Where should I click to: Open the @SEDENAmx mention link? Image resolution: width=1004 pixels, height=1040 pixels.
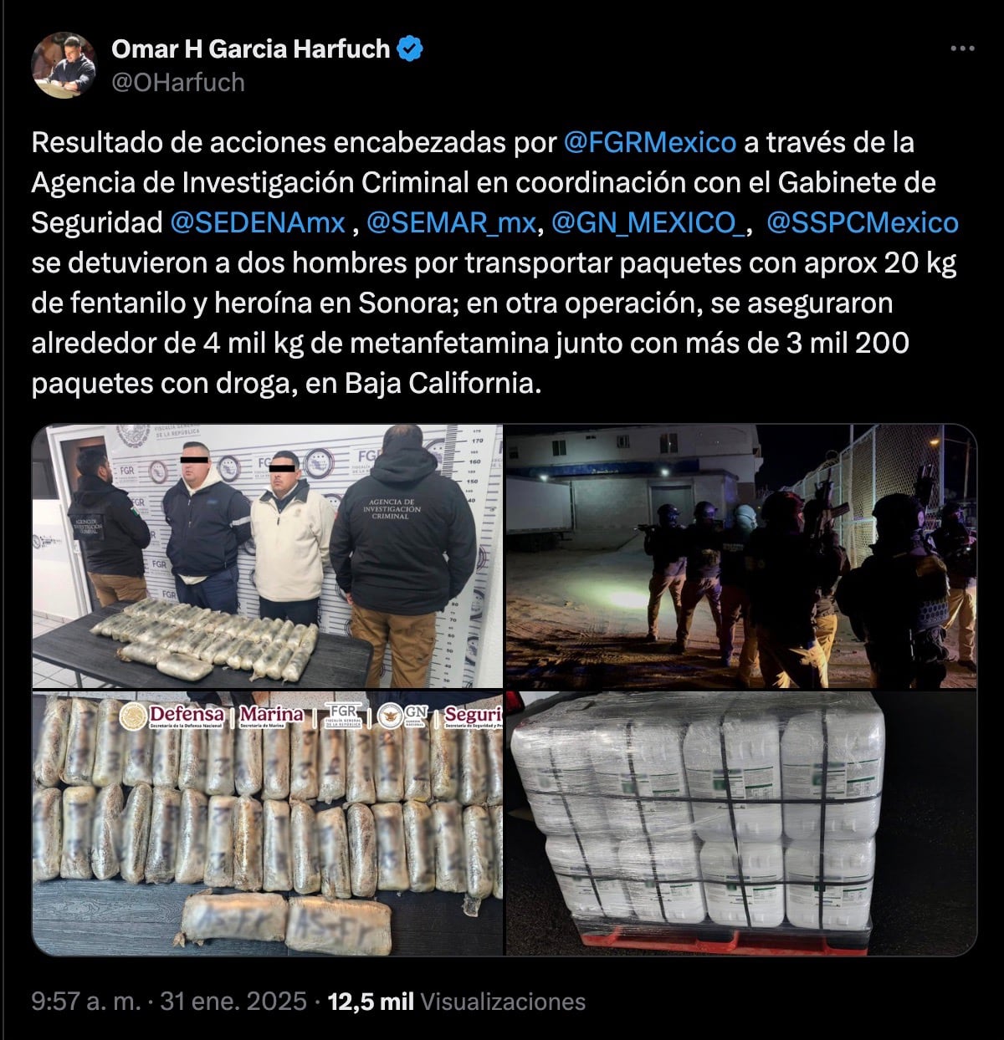[x=258, y=222]
